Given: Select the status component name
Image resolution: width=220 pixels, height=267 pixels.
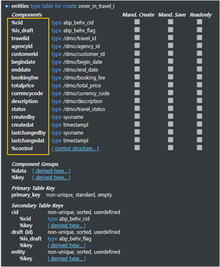Looking at the screenshot, I should (x=19, y=109).
